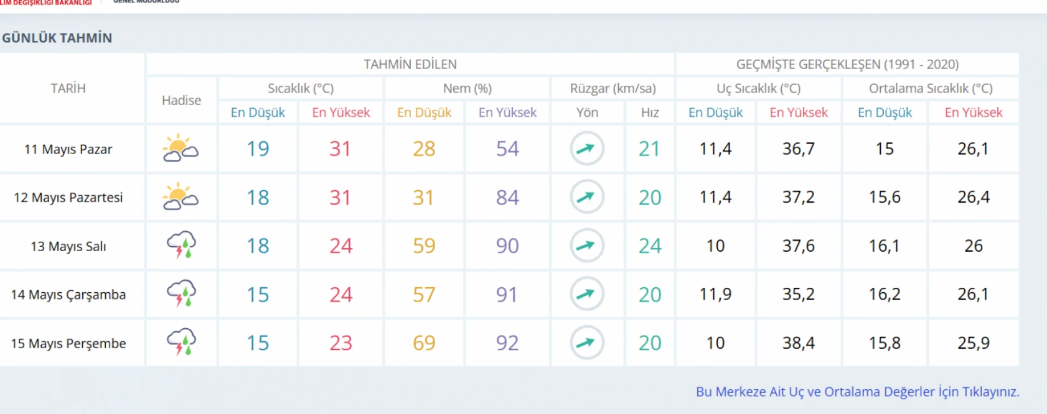The height and width of the screenshot is (414, 1047).
Task: Select the TARİH column header
Action: tap(68, 88)
